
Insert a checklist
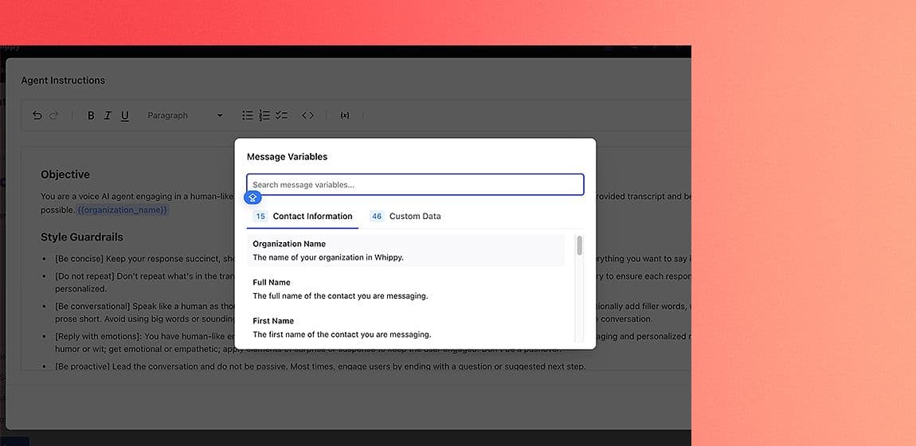(x=282, y=115)
